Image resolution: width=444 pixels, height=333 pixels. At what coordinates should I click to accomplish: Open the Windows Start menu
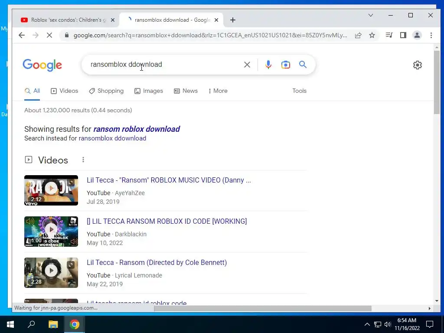(x=10, y=324)
